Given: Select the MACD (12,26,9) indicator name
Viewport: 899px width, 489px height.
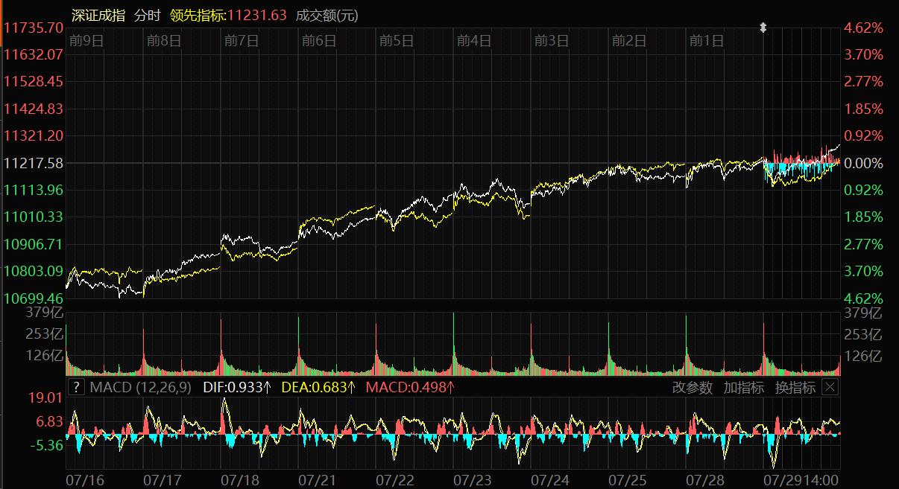Looking at the screenshot, I should (x=140, y=387).
